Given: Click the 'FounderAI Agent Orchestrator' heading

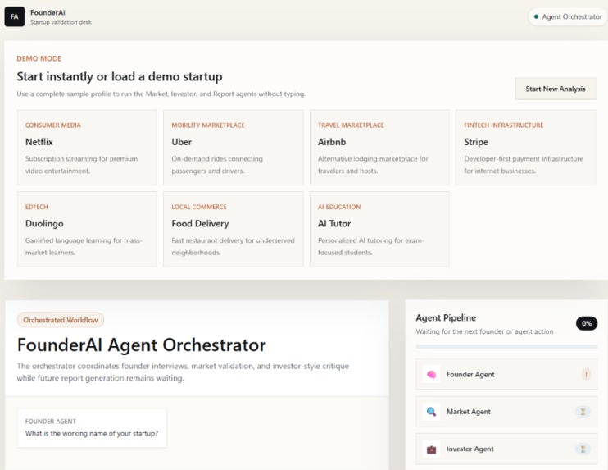Looking at the screenshot, I should coord(142,345).
